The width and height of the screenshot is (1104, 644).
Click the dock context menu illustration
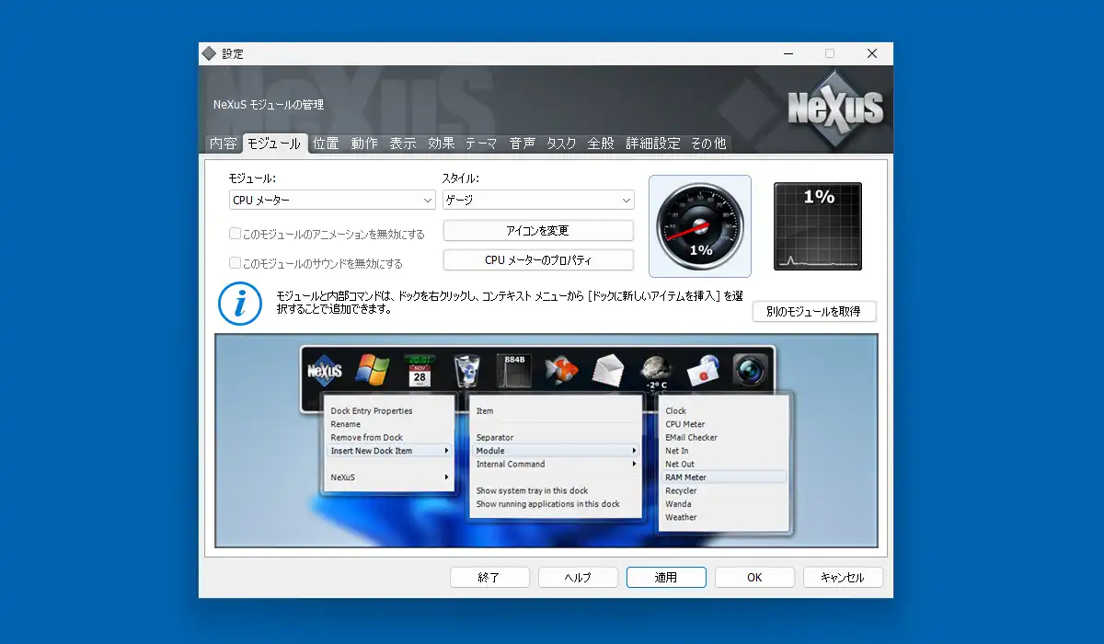pyautogui.click(x=546, y=442)
